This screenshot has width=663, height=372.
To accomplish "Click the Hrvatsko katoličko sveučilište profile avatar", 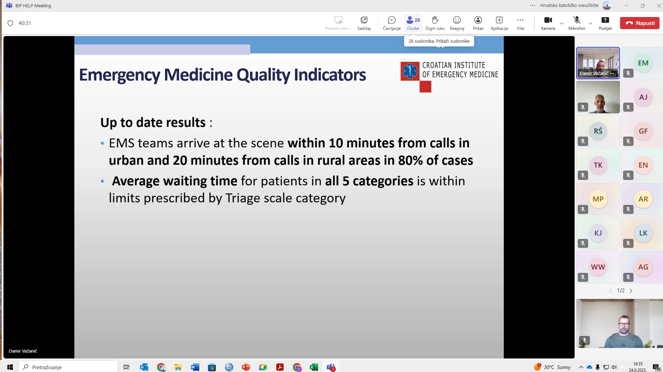I will point(607,6).
